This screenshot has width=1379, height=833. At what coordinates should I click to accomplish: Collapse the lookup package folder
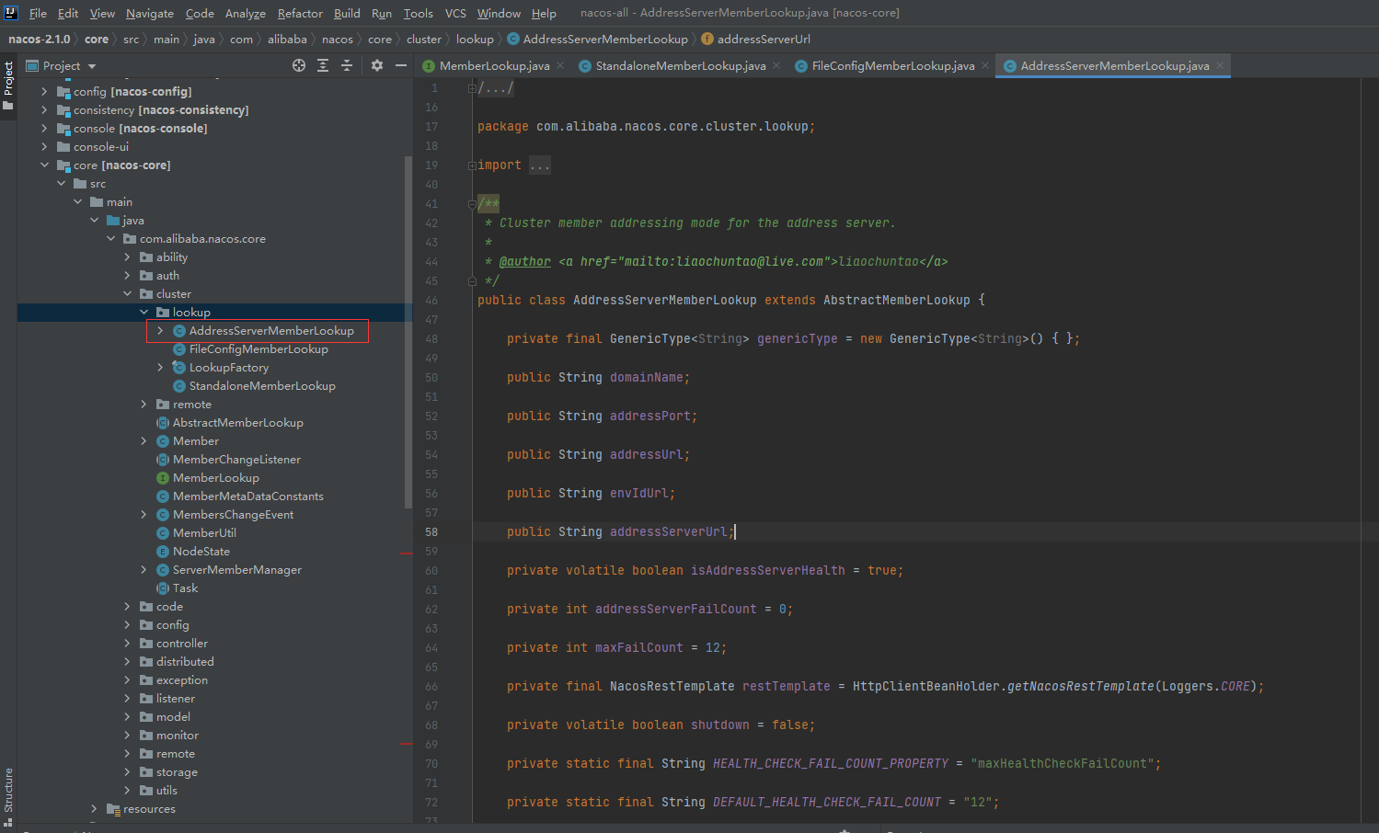[x=144, y=312]
